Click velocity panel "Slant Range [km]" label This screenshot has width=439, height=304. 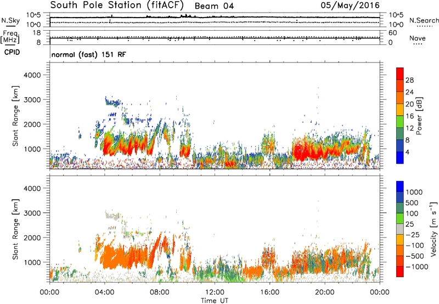point(15,229)
